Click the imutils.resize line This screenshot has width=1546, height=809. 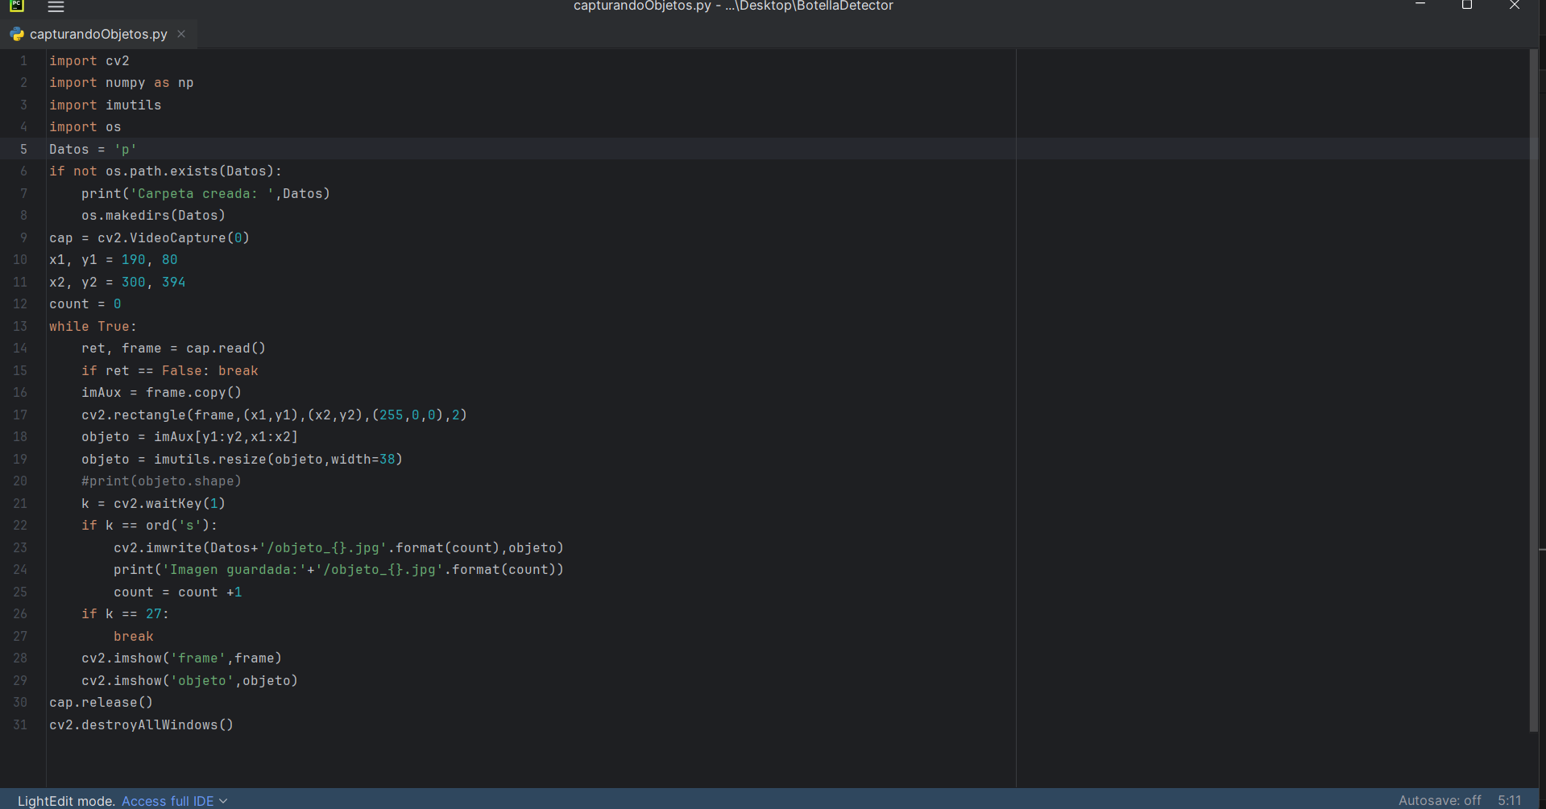click(x=242, y=459)
